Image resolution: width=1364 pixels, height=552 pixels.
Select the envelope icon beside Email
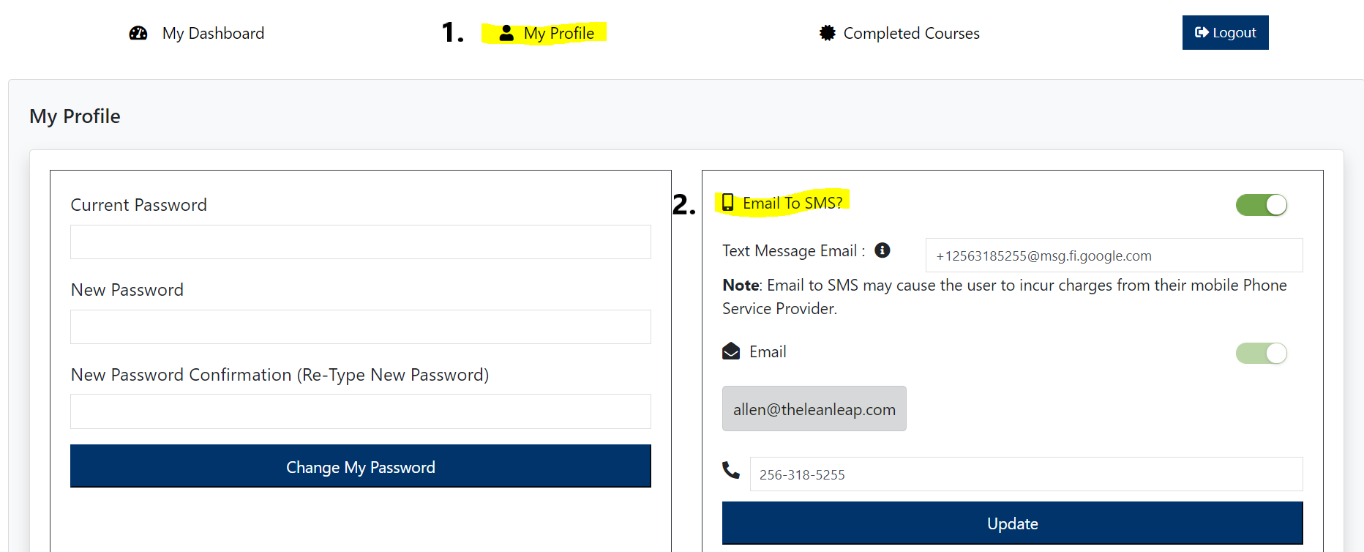coord(730,351)
